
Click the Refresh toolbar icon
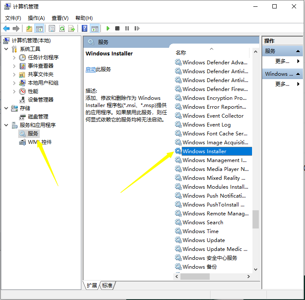coord(62,29)
